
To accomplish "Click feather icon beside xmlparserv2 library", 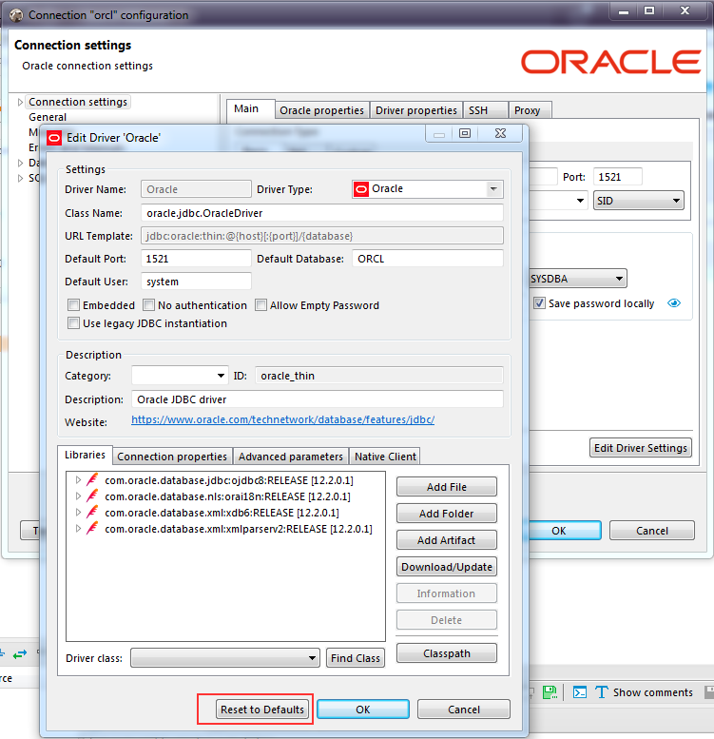I will pyautogui.click(x=92, y=528).
